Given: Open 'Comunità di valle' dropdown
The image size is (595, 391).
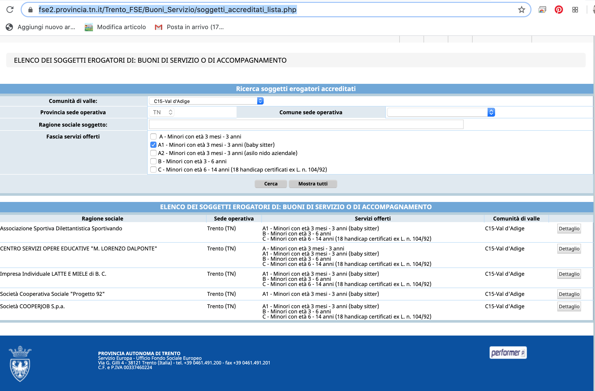Looking at the screenshot, I should click(206, 101).
